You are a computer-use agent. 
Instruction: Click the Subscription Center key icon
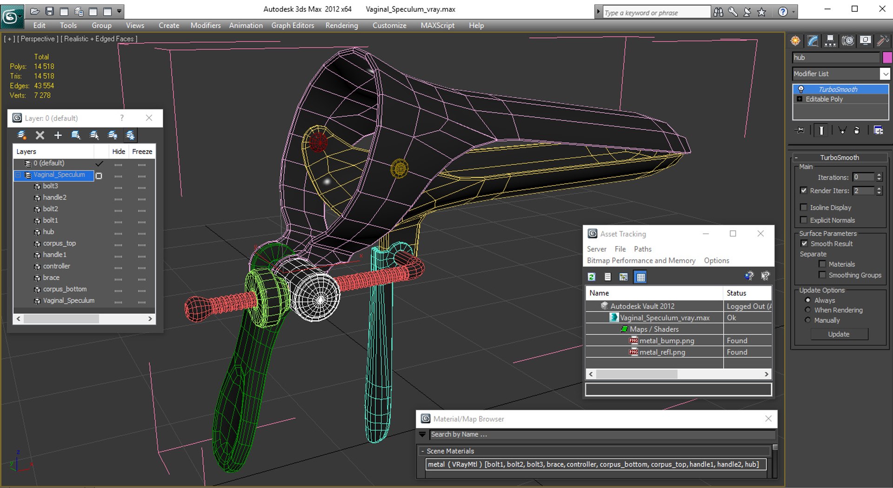click(733, 12)
